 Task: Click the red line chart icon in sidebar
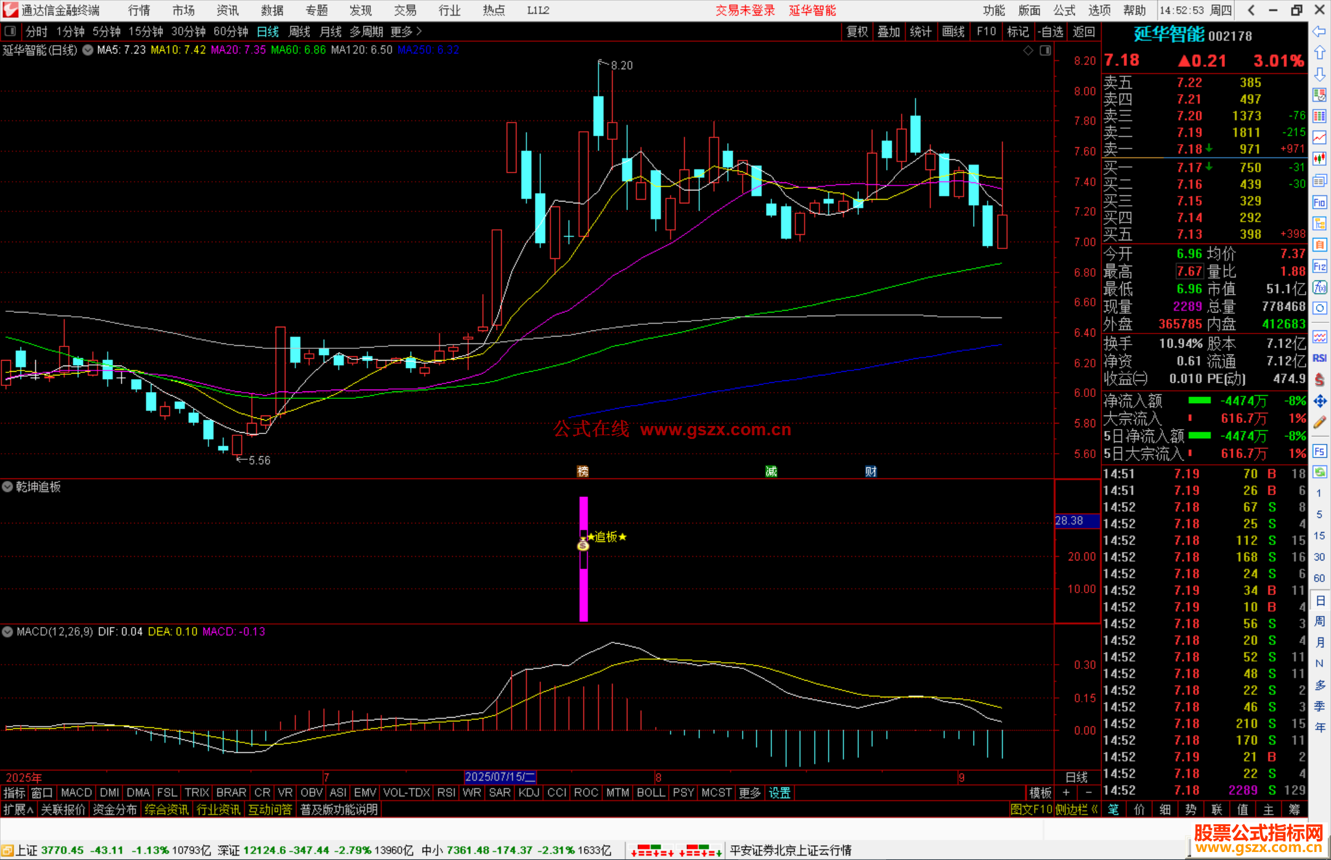[1319, 137]
